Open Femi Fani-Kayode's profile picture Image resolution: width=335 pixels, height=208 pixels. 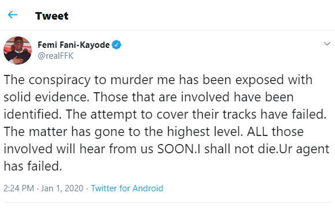17,50
